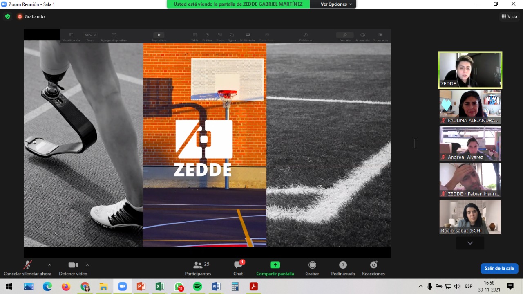Select PAULINA ALEJANDRA video thumbnail

[x=470, y=107]
